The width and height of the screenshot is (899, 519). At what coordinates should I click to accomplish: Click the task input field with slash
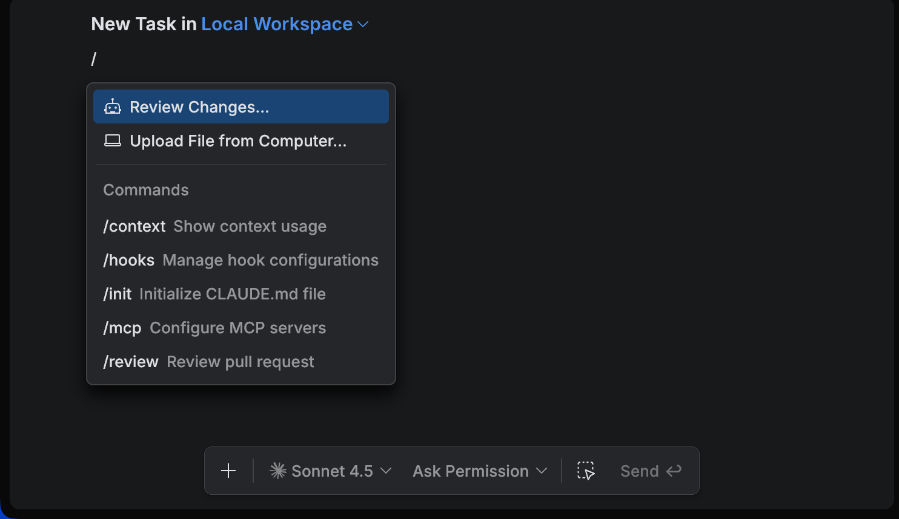pos(242,59)
